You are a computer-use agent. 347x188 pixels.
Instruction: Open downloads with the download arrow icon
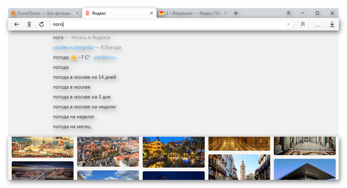332,24
